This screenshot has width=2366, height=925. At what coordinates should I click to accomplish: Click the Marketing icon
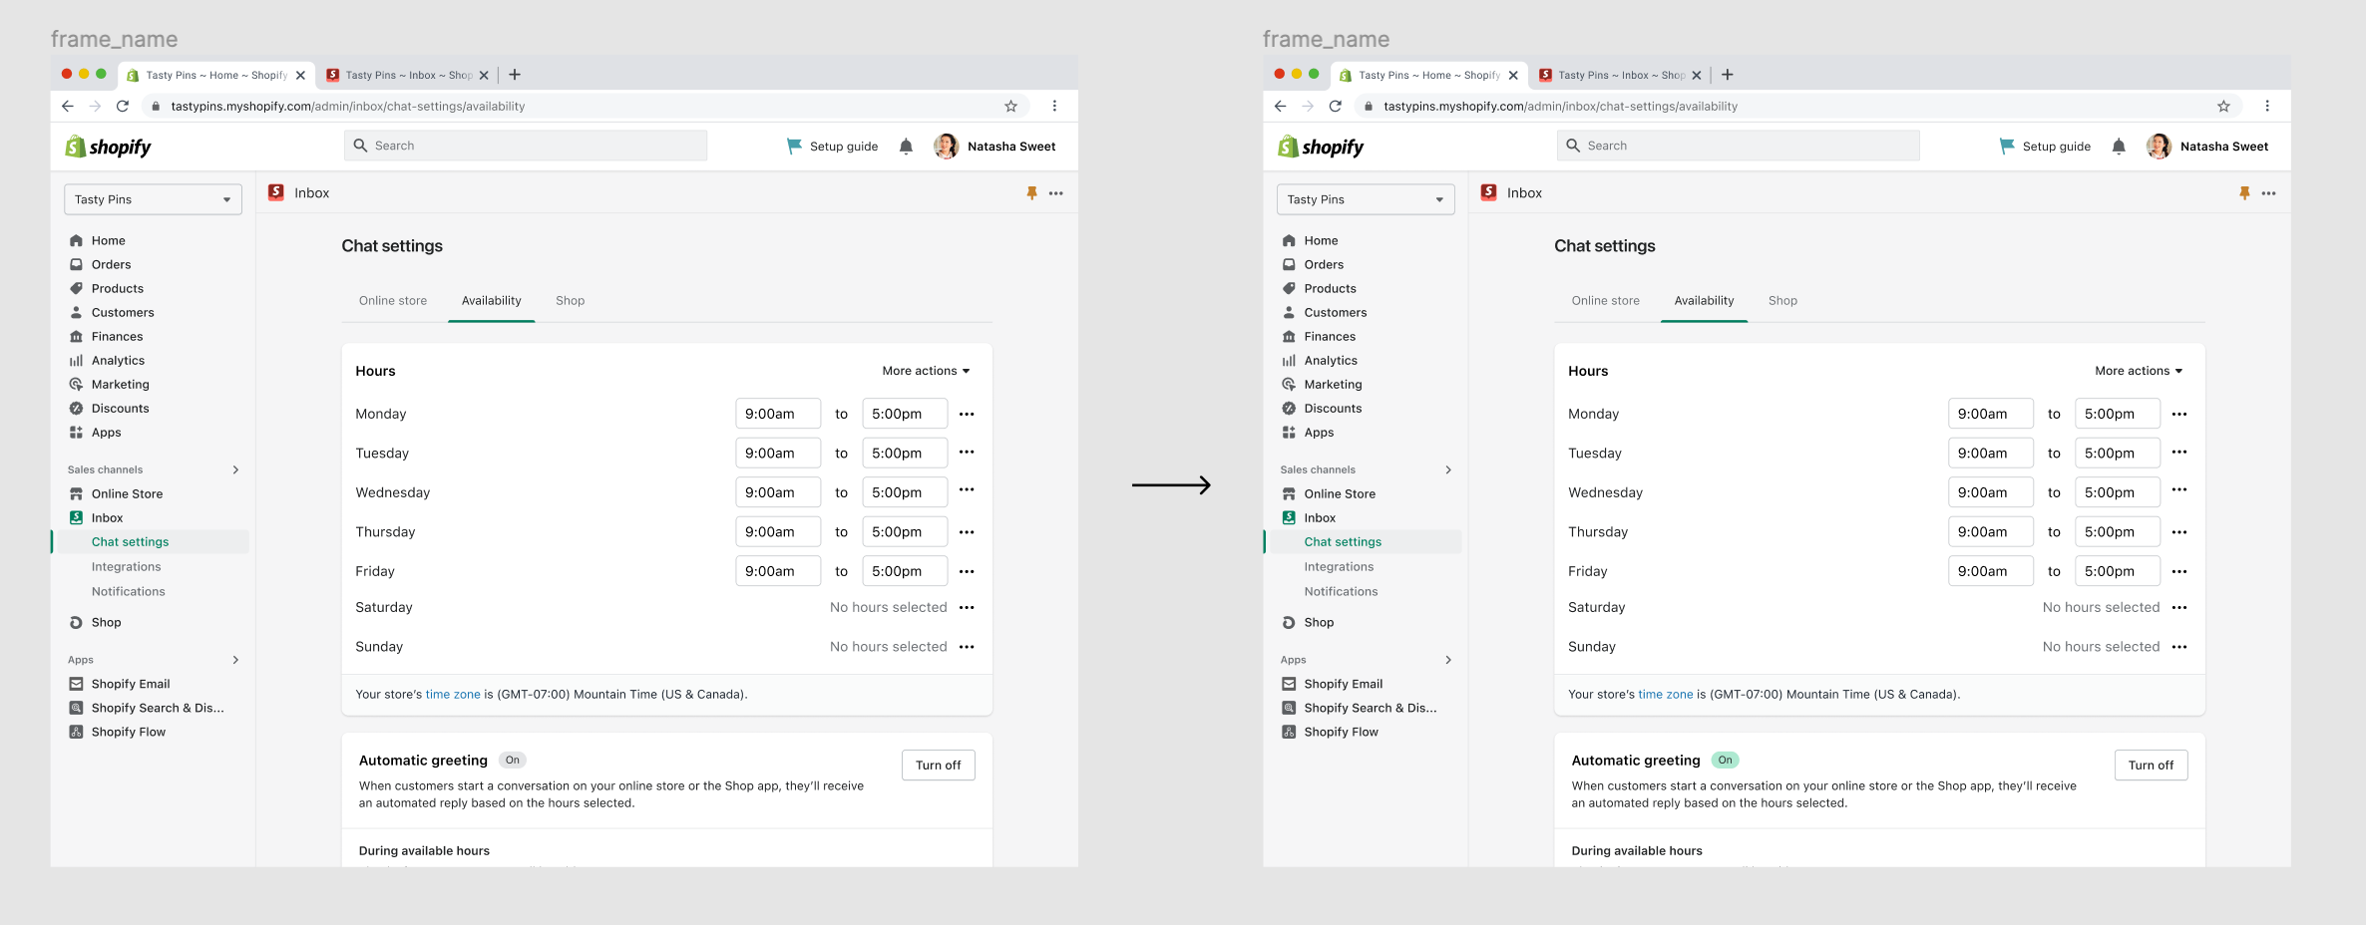pyautogui.click(x=76, y=384)
